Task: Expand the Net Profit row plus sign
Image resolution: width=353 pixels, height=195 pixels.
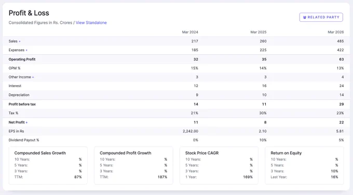Action: [26, 122]
